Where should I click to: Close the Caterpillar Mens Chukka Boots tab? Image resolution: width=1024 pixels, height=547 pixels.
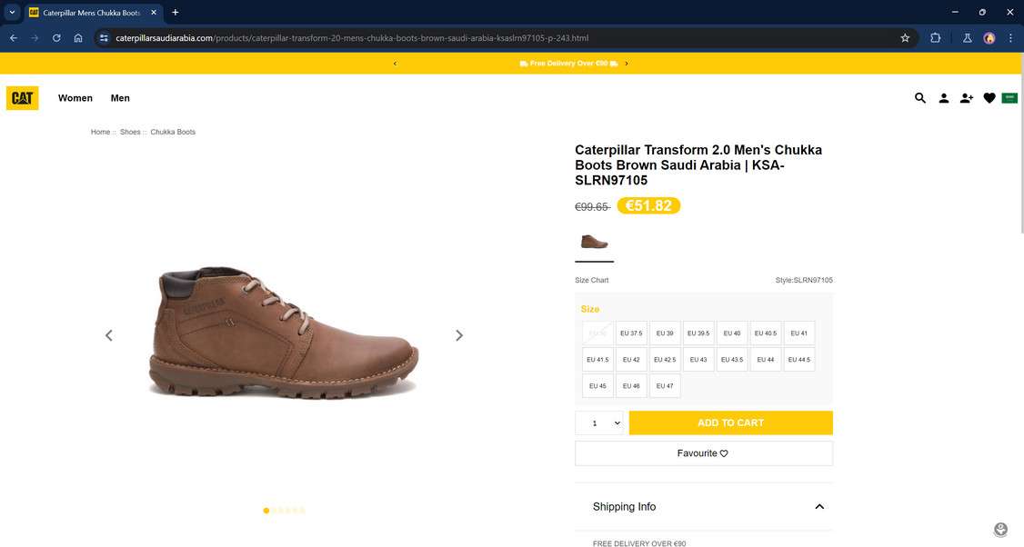click(x=154, y=13)
